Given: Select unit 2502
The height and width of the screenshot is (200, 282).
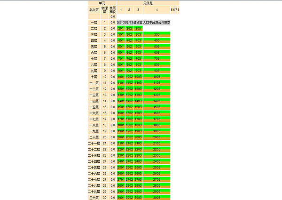Looking at the screenshot, I should [129, 168].
